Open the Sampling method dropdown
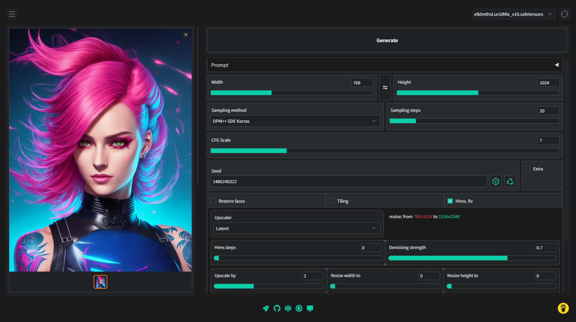The height and width of the screenshot is (322, 576). point(295,121)
